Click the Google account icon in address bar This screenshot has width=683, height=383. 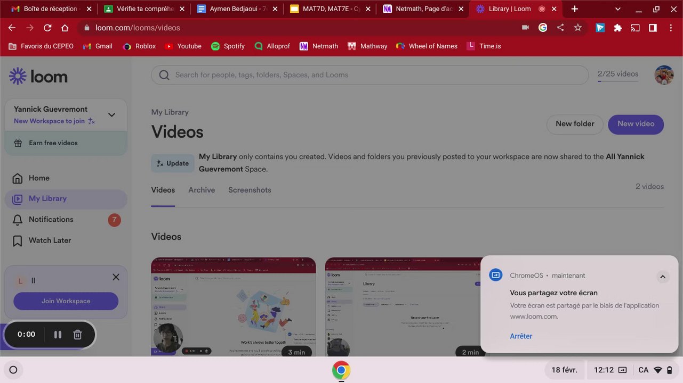pyautogui.click(x=543, y=28)
